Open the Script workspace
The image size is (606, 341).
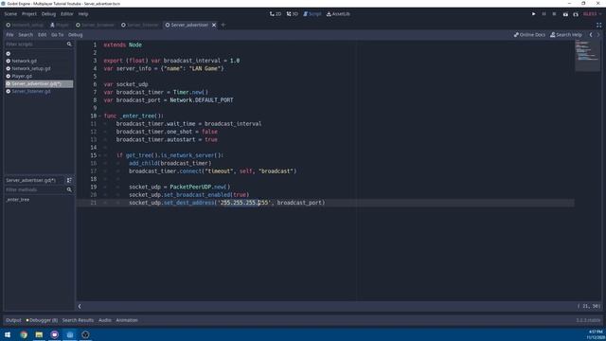312,14
